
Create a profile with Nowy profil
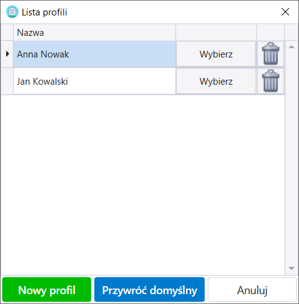47,290
